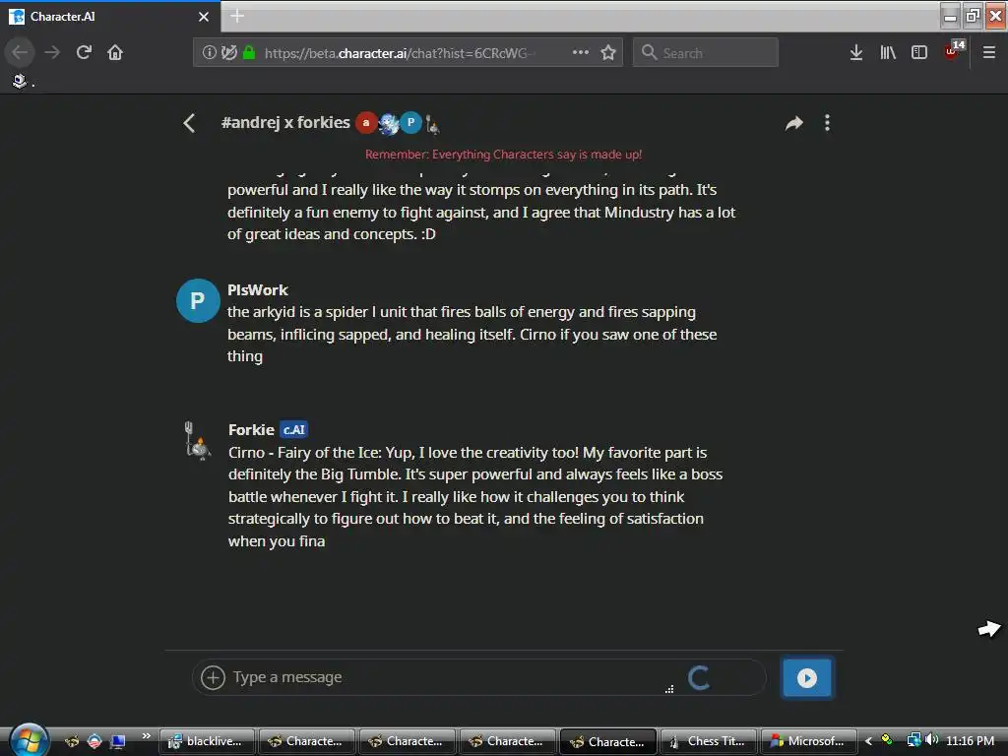Show hidden system tray icons arrow

pos(868,741)
